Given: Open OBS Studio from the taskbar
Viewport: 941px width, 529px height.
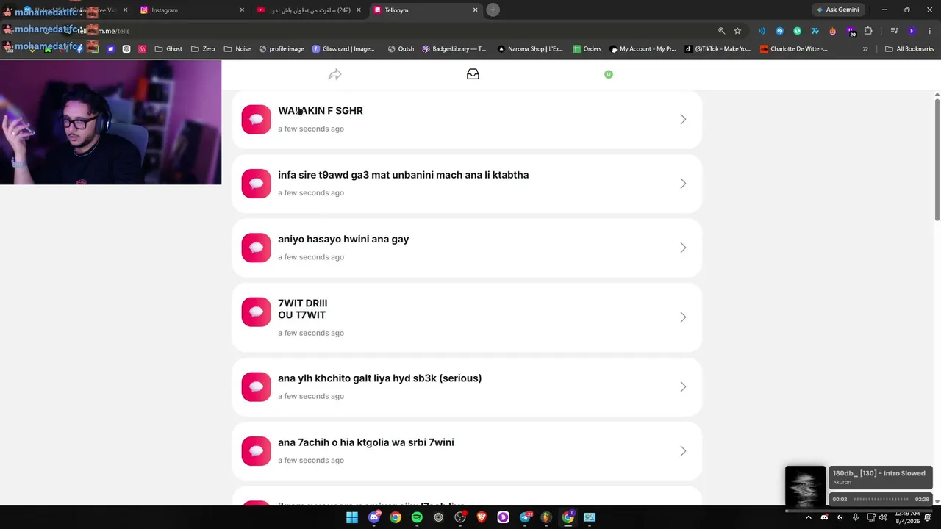Looking at the screenshot, I should 460,517.
